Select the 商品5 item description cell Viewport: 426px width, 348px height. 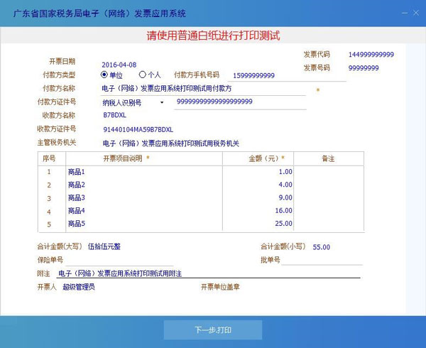[143, 224]
